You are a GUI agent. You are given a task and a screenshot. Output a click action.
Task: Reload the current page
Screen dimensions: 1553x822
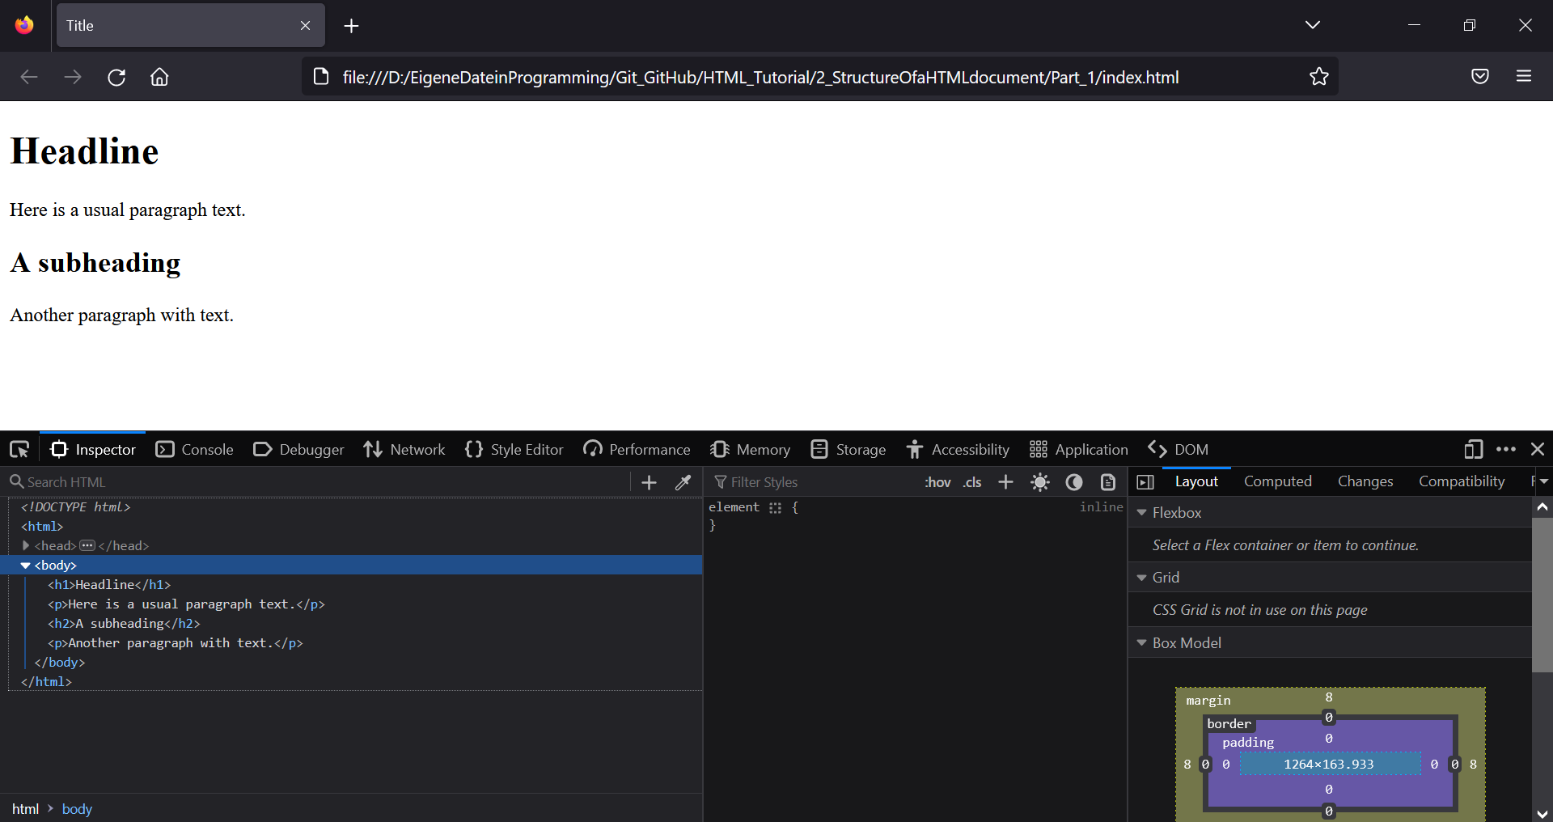pos(116,76)
